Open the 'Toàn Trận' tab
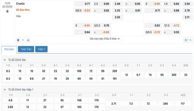194x111 pixels. pyautogui.click(x=26, y=49)
